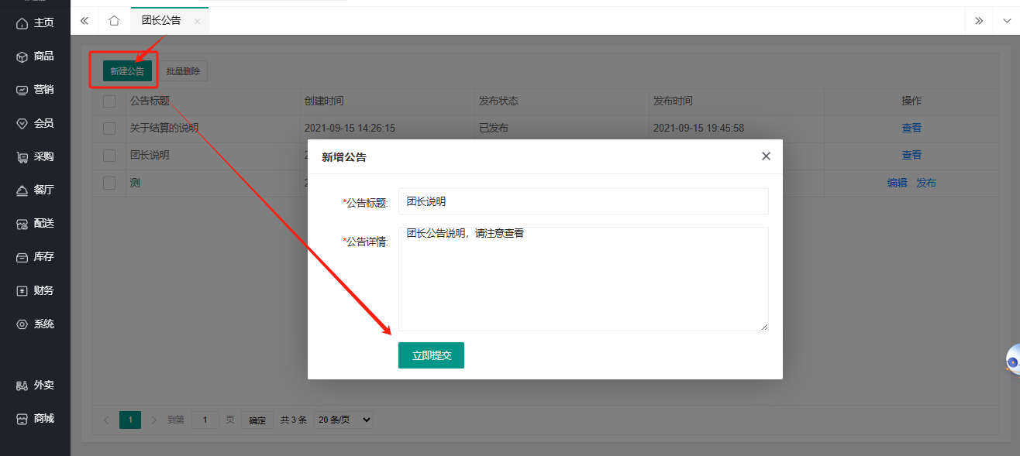The height and width of the screenshot is (456, 1020).
Task: Click the 主页 home icon in sidebar
Action: [22, 23]
